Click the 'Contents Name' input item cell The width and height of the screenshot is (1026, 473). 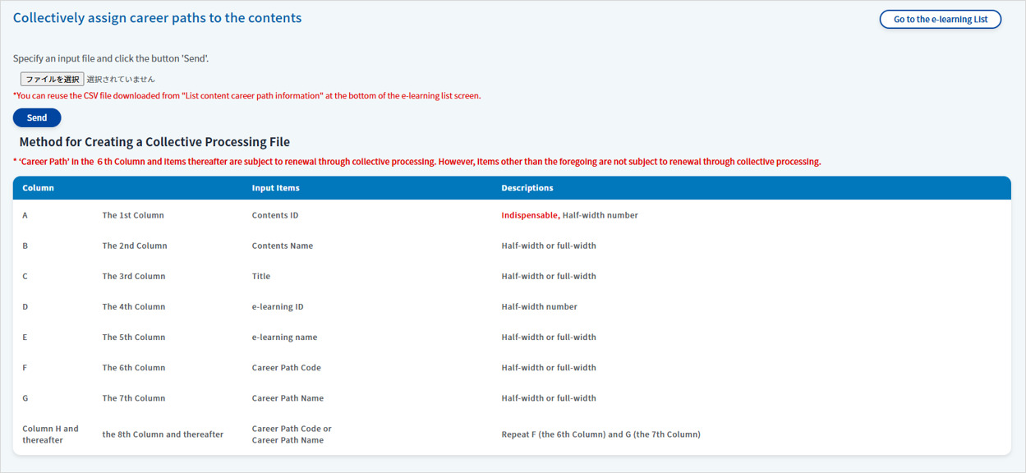pyautogui.click(x=282, y=246)
